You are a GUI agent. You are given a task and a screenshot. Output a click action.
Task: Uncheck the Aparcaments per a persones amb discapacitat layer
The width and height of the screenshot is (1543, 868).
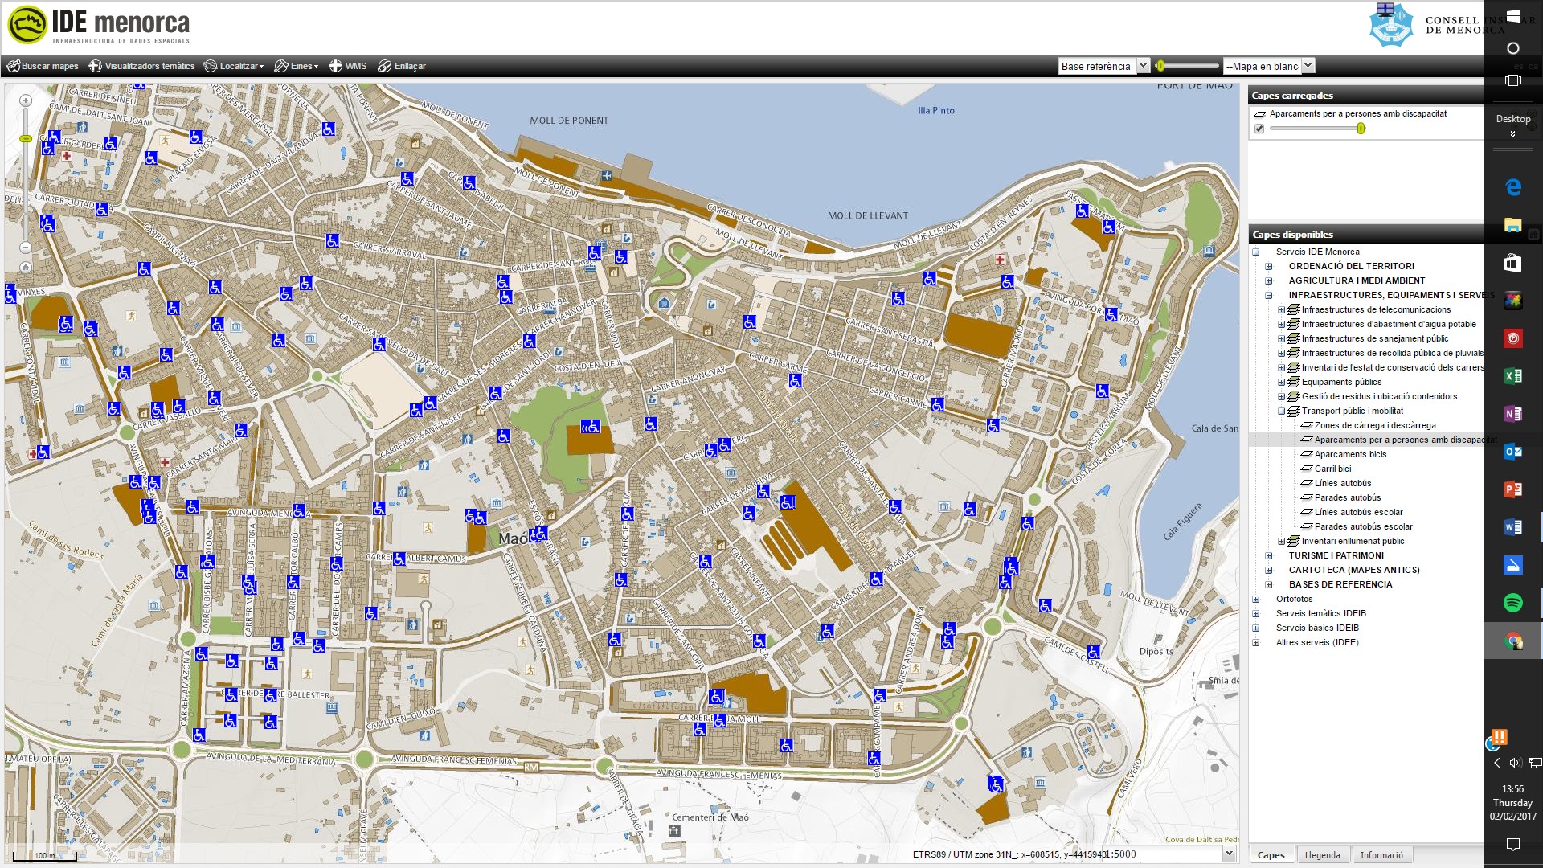(1260, 127)
